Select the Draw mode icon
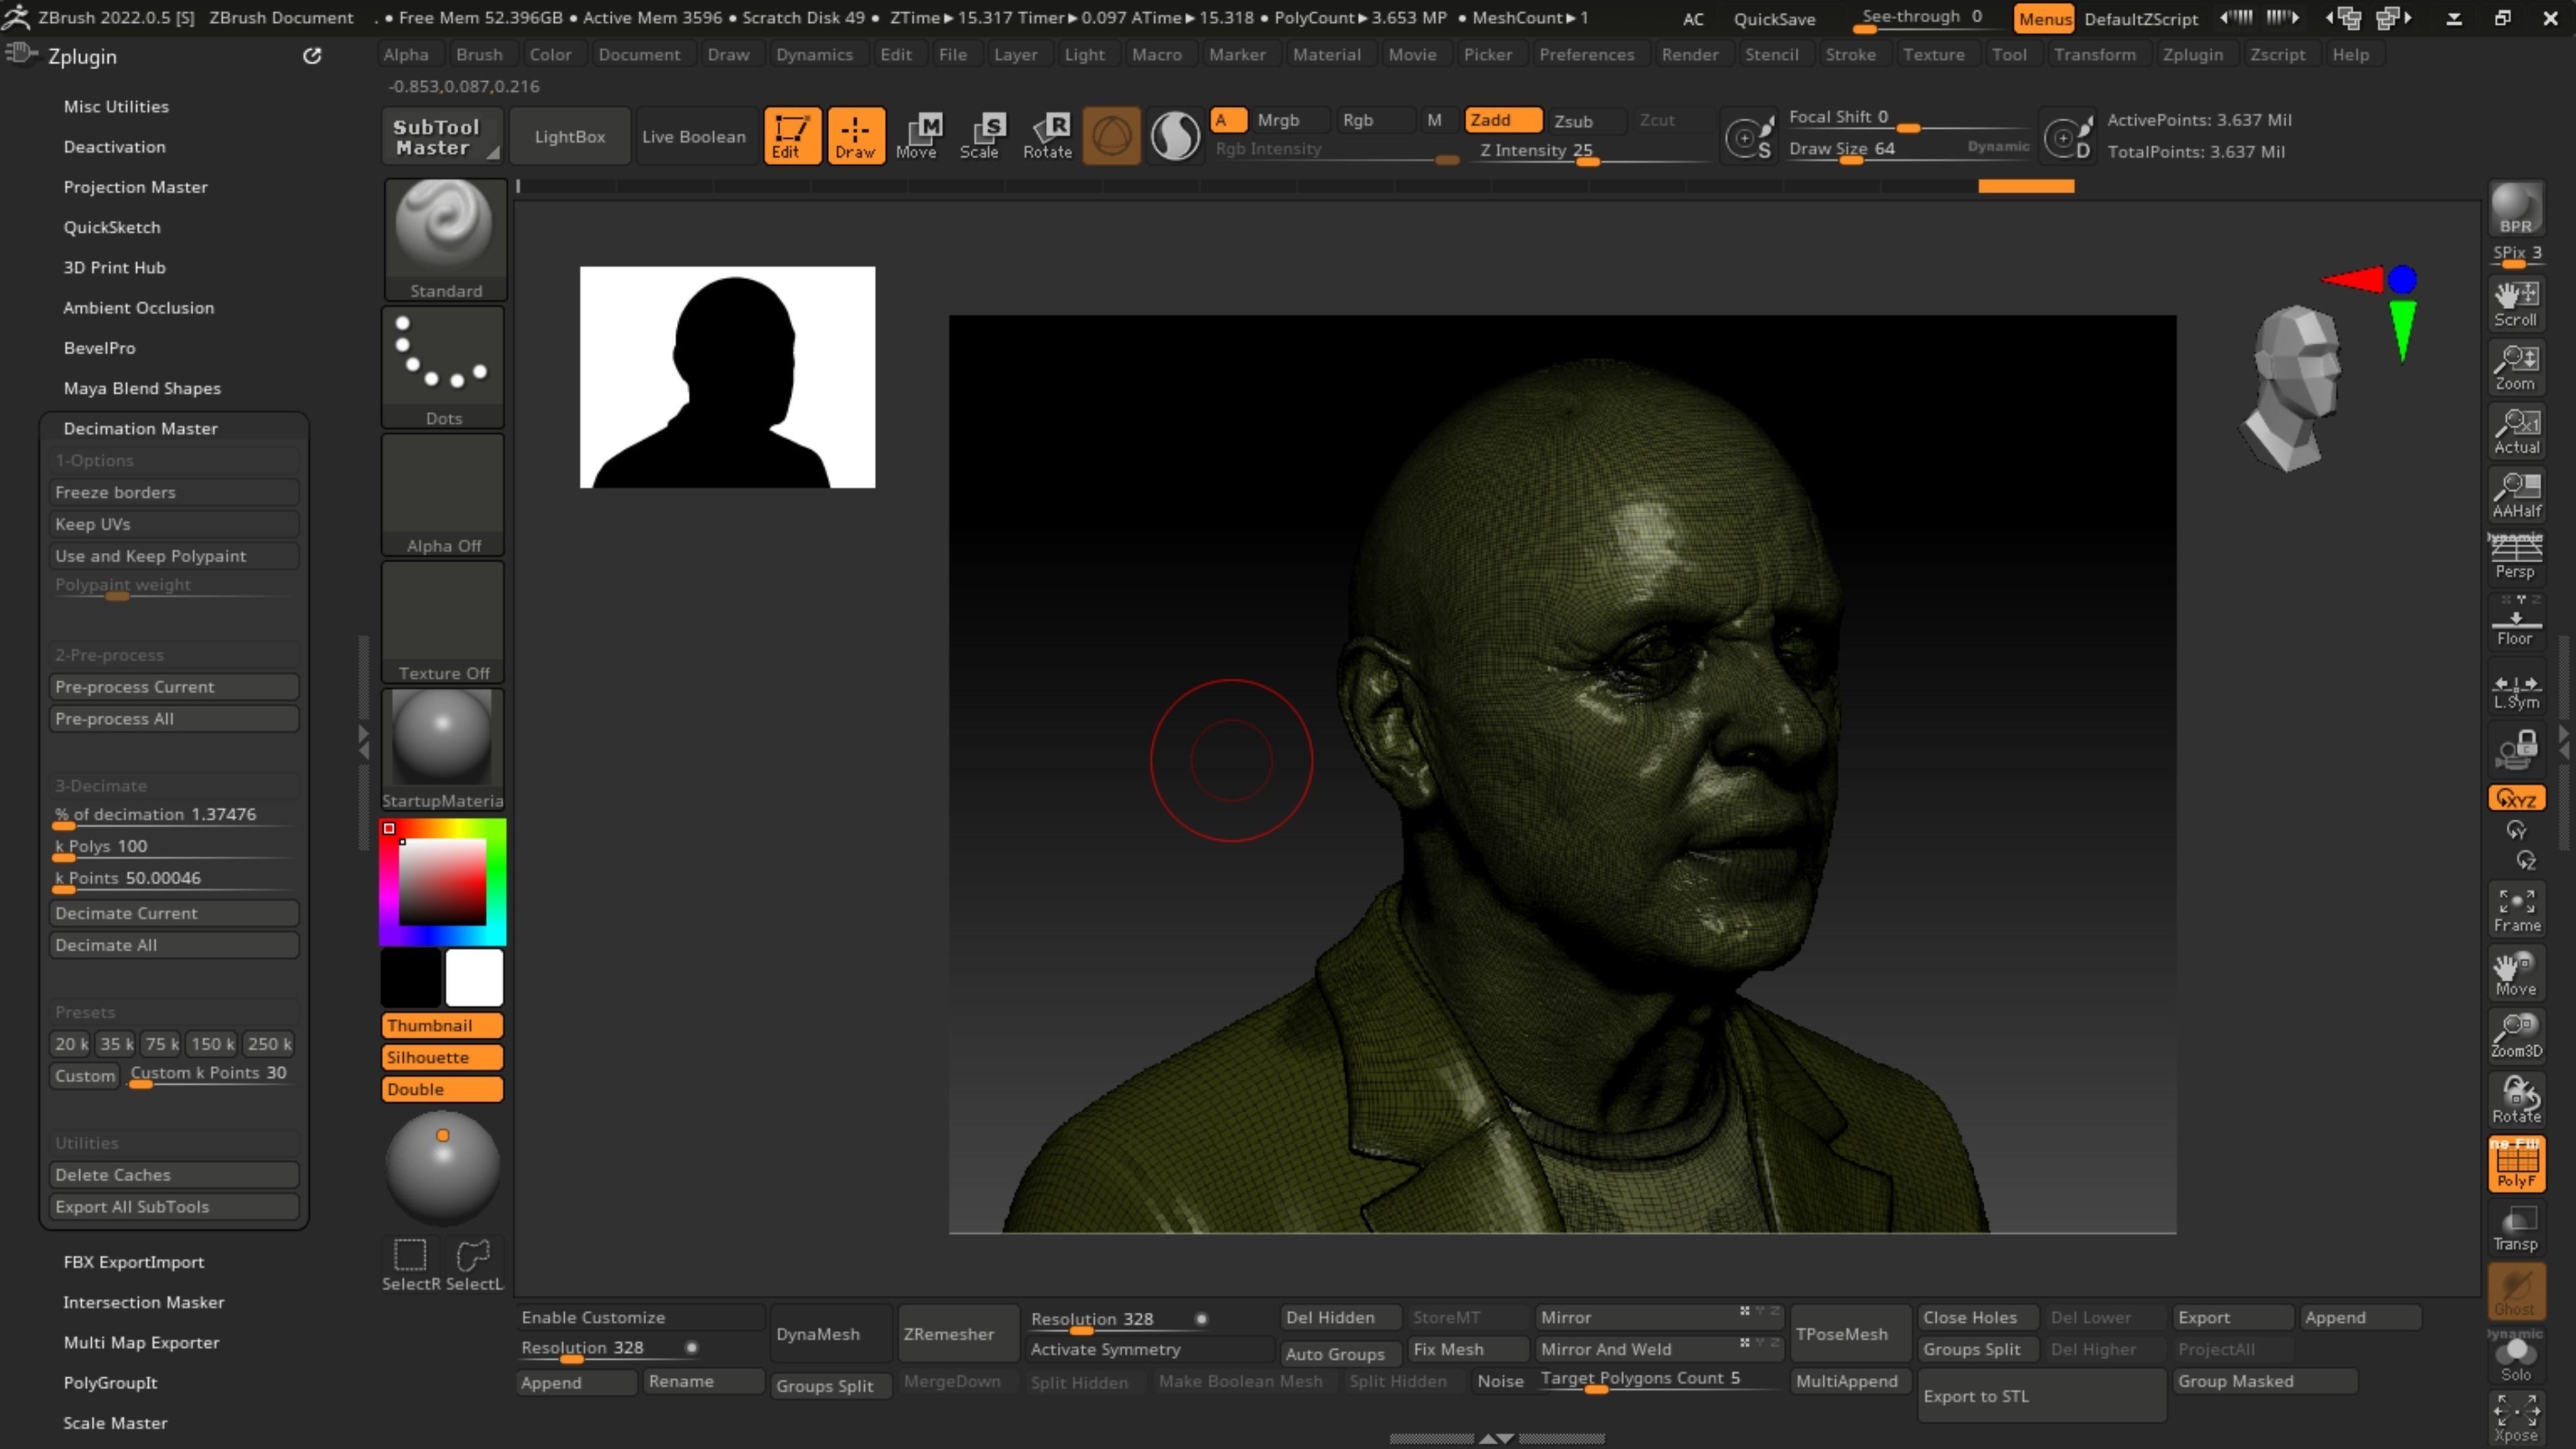The width and height of the screenshot is (2576, 1449). [855, 135]
